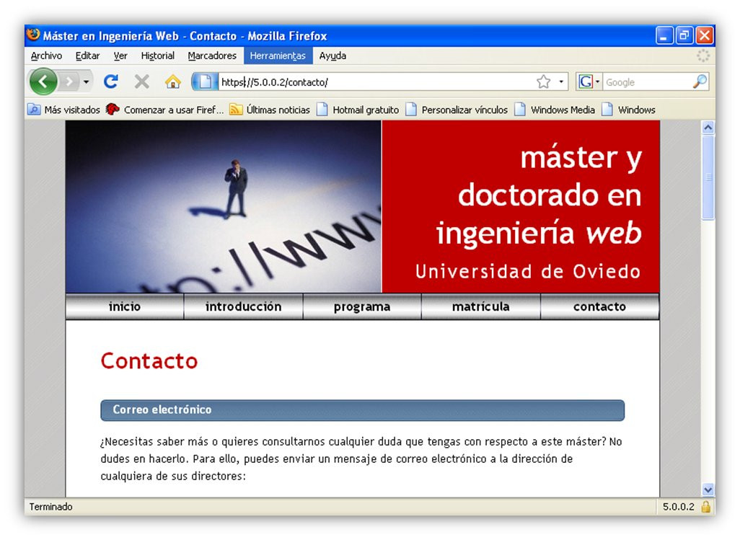Click the máster y doctorado red banner

pyautogui.click(x=521, y=207)
